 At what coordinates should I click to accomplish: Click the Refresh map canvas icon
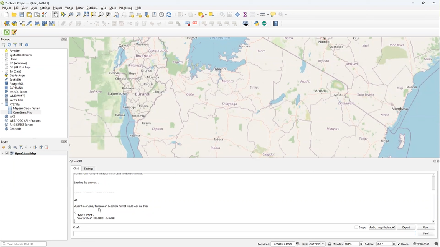click(x=169, y=15)
